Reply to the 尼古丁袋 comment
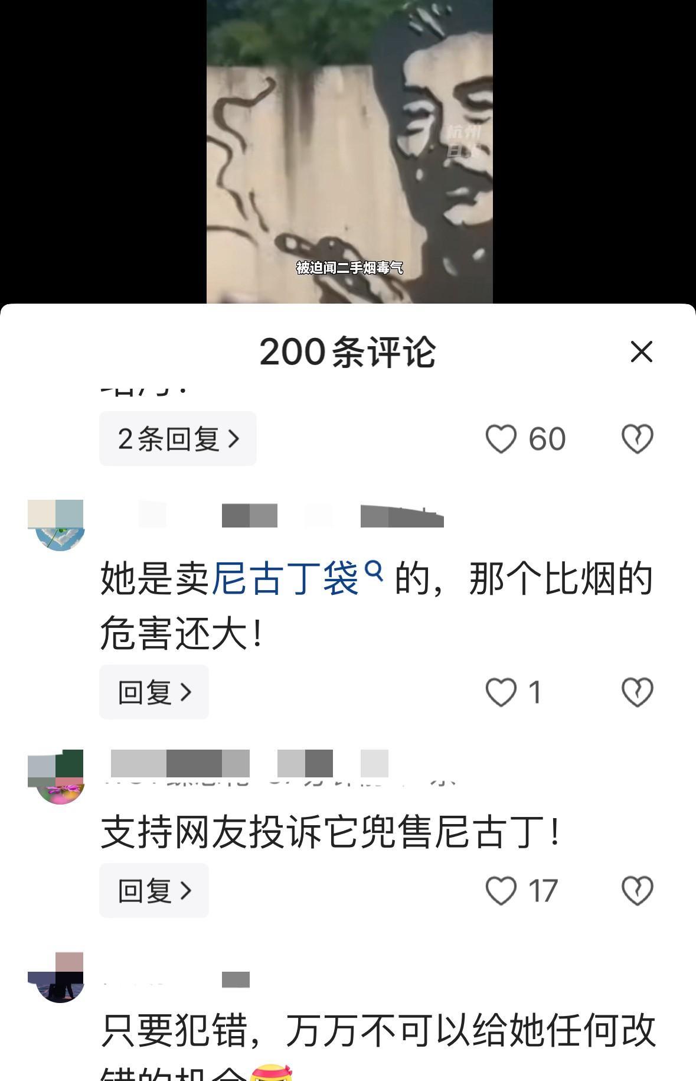The height and width of the screenshot is (1081, 696). (154, 692)
